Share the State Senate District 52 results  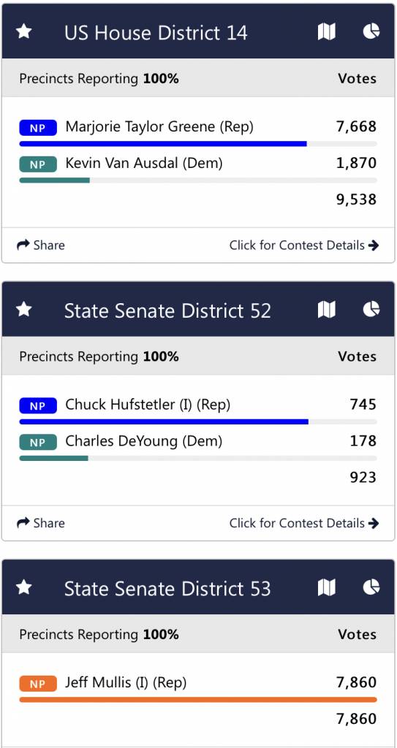point(41,523)
